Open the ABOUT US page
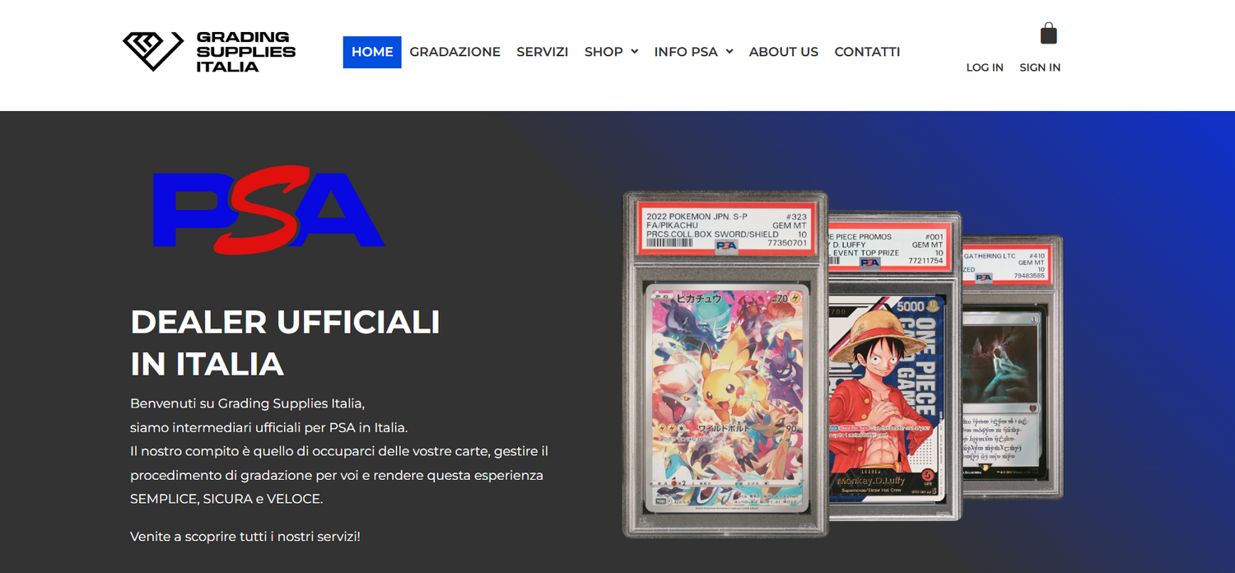The image size is (1235, 573). pos(783,52)
